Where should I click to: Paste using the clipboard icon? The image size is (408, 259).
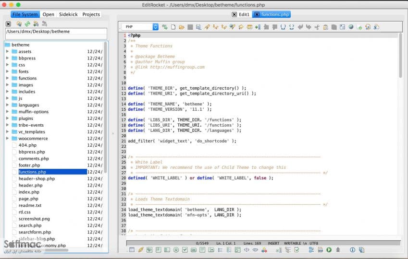click(325, 27)
